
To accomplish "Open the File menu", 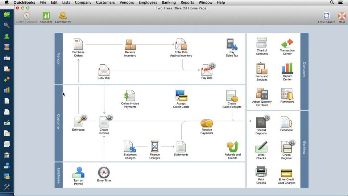I will (43, 3).
